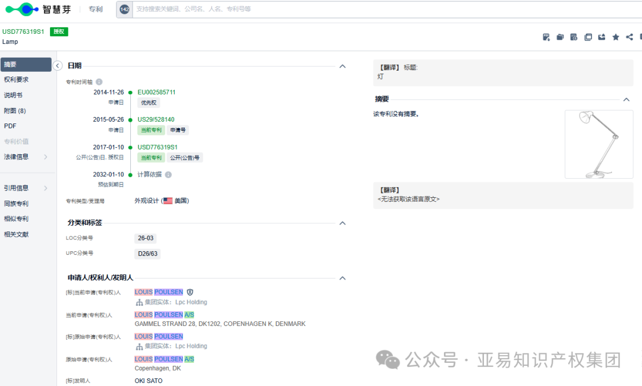Switch to the 附图 (8) tab

click(16, 110)
